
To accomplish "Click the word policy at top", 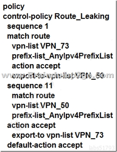I will pos(14,7).
